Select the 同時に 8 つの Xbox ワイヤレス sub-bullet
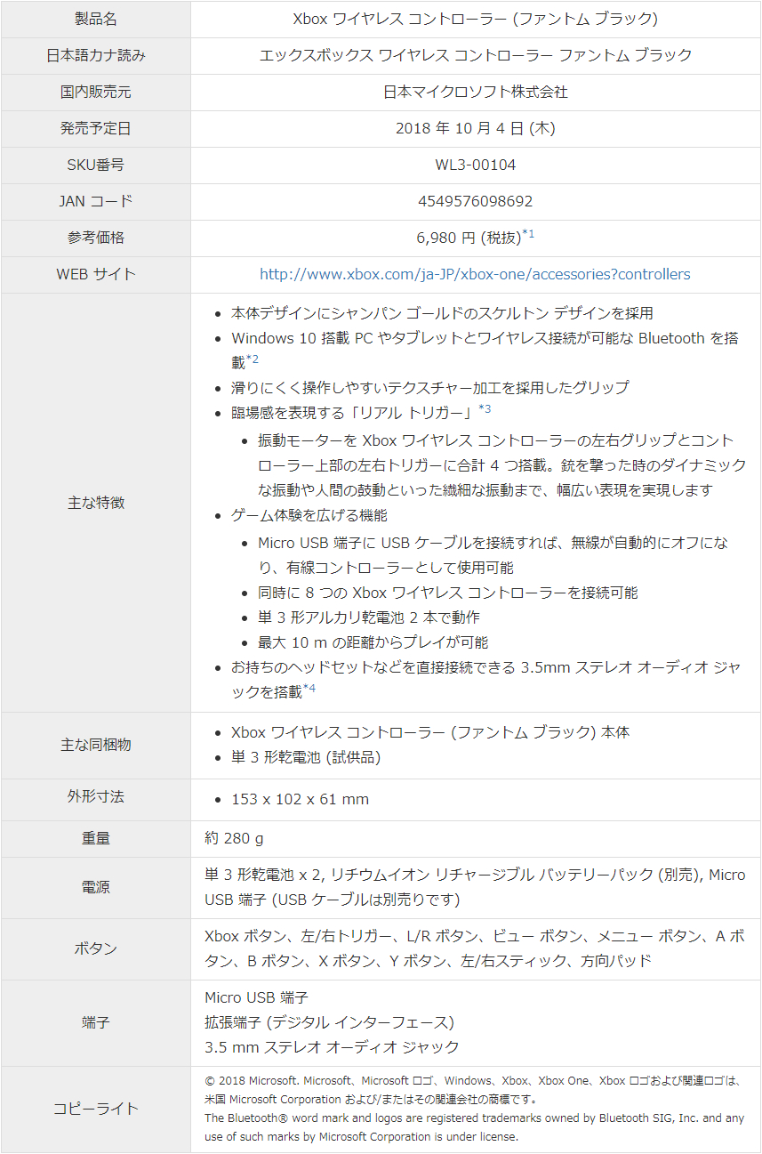Viewport: 762px width, 1154px height. tap(447, 593)
